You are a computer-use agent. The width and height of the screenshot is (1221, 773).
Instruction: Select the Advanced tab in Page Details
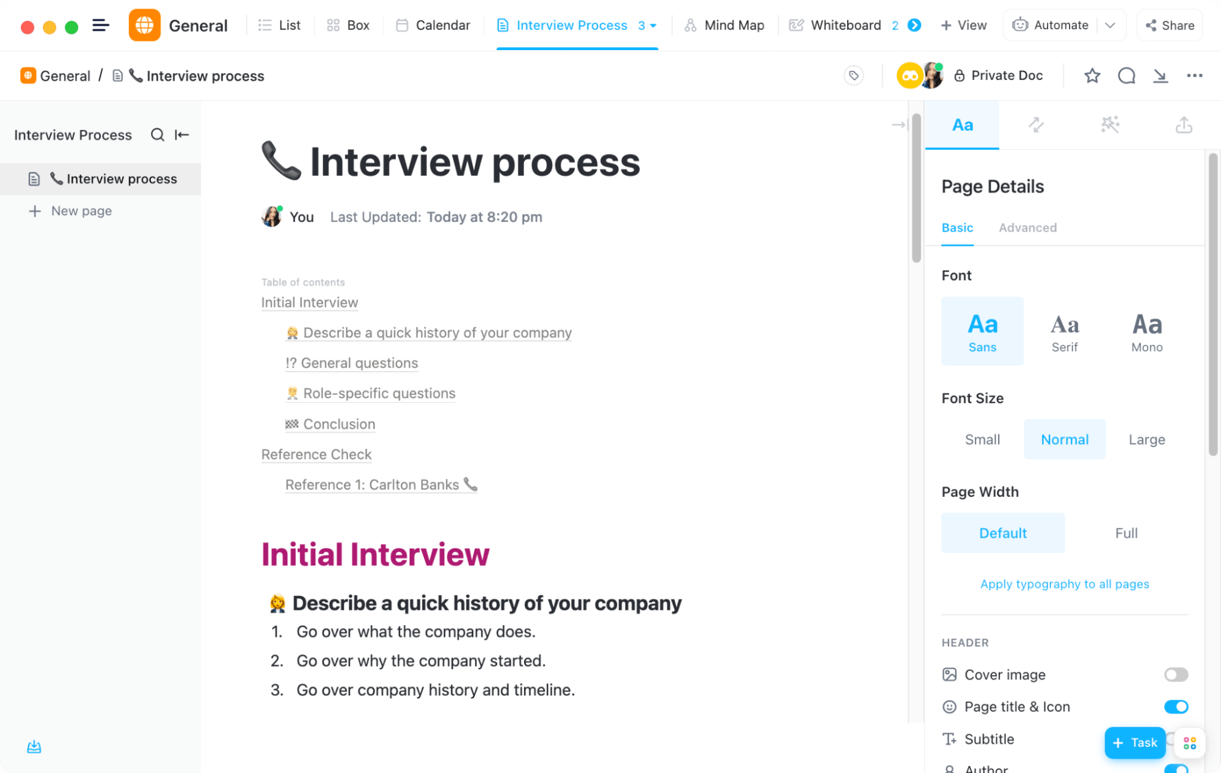click(1028, 227)
